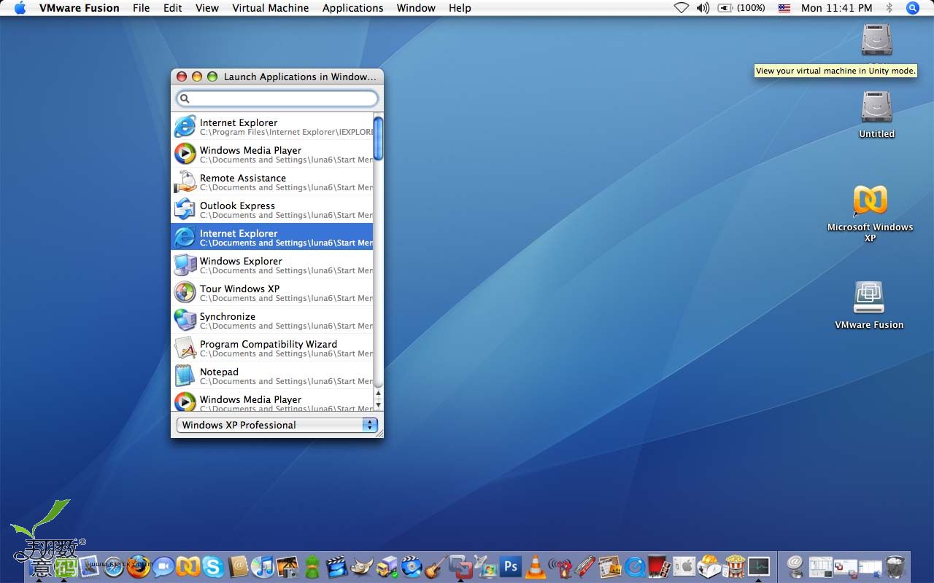Screen dimensions: 934x583
Task: Click the battery status in menu bar
Action: pos(741,8)
